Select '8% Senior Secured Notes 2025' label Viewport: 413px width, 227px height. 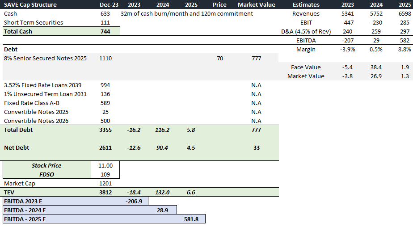pyautogui.click(x=45, y=59)
